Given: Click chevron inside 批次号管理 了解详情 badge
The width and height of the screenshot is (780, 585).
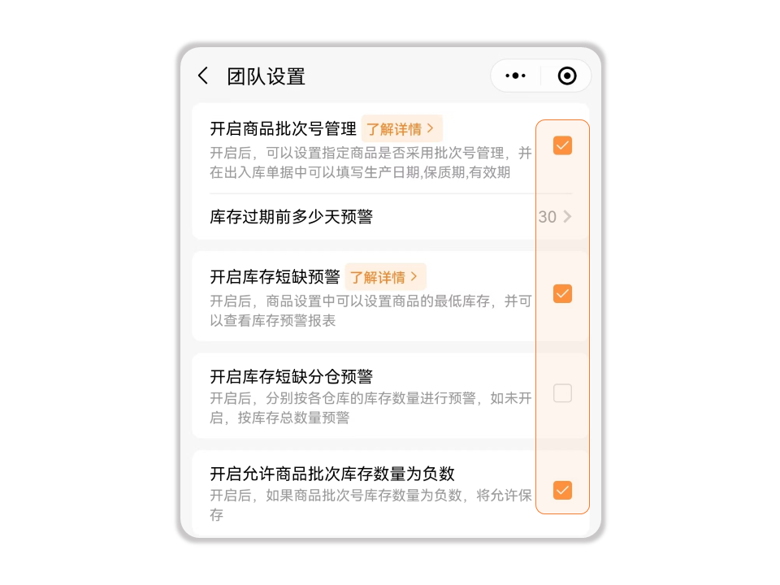Looking at the screenshot, I should tap(431, 128).
